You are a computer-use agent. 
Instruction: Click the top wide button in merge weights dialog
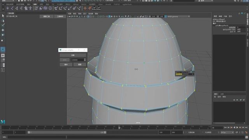pyautogui.click(x=73, y=55)
